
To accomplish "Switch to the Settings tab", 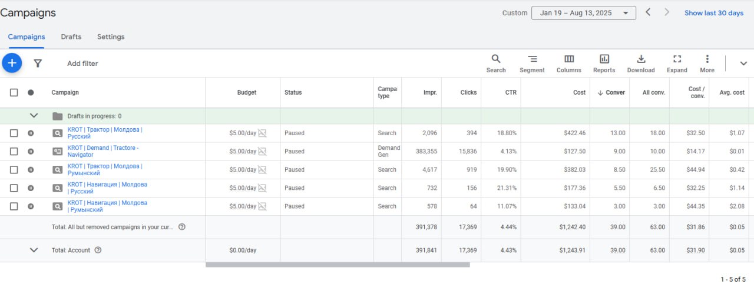I will [111, 36].
